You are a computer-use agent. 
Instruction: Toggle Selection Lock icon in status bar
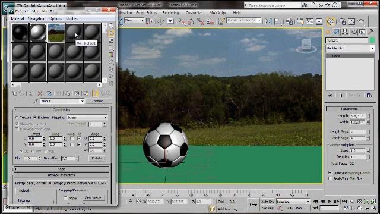click(x=131, y=201)
